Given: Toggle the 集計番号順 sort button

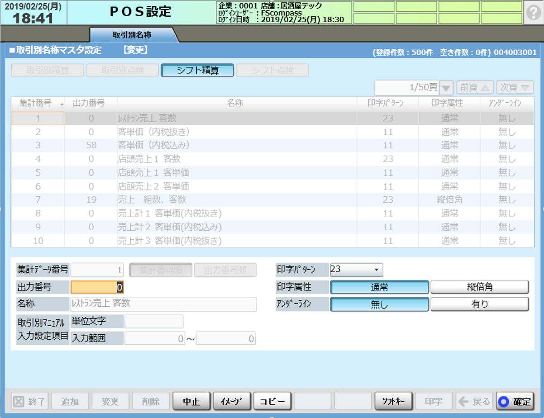Looking at the screenshot, I should [x=161, y=271].
